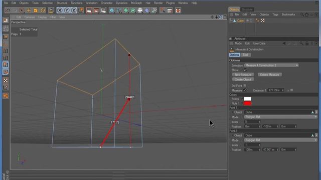The image size is (321, 180).
Task: Switch the coordinate system icon
Action: tap(81, 10)
